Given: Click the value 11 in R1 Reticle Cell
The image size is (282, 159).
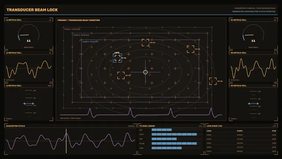Looking at the screenshot, I should 253,41.
